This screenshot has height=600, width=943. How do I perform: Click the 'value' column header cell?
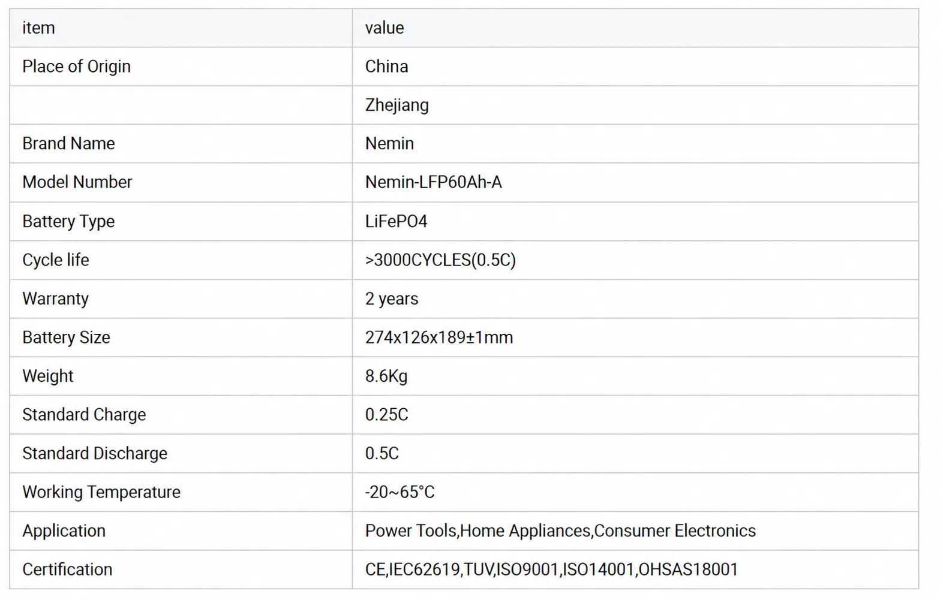(635, 28)
